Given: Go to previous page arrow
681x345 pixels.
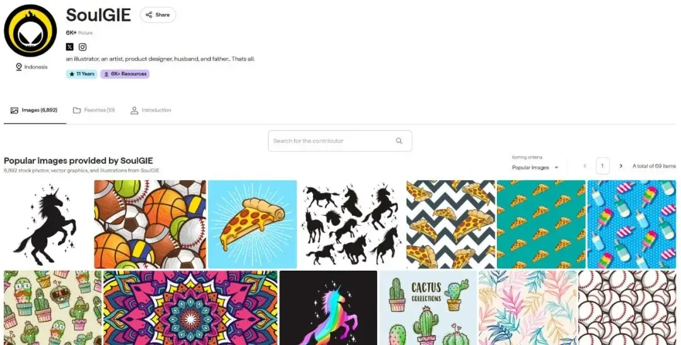Looking at the screenshot, I should coord(585,166).
